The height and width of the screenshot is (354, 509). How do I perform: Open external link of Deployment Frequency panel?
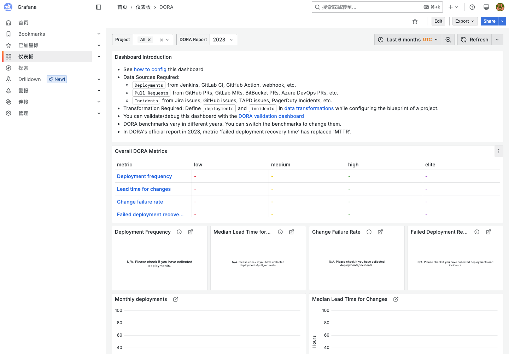[x=191, y=232]
